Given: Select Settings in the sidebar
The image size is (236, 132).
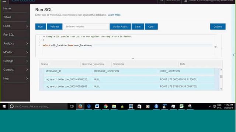Looking at the screenshot, I should pyautogui.click(x=8, y=61).
